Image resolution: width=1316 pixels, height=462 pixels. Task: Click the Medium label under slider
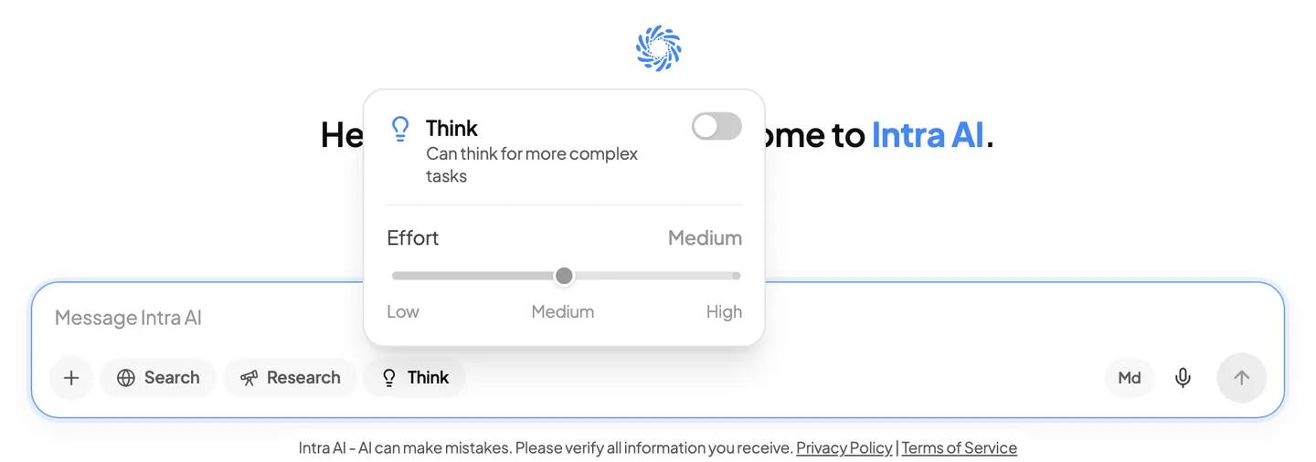point(563,312)
